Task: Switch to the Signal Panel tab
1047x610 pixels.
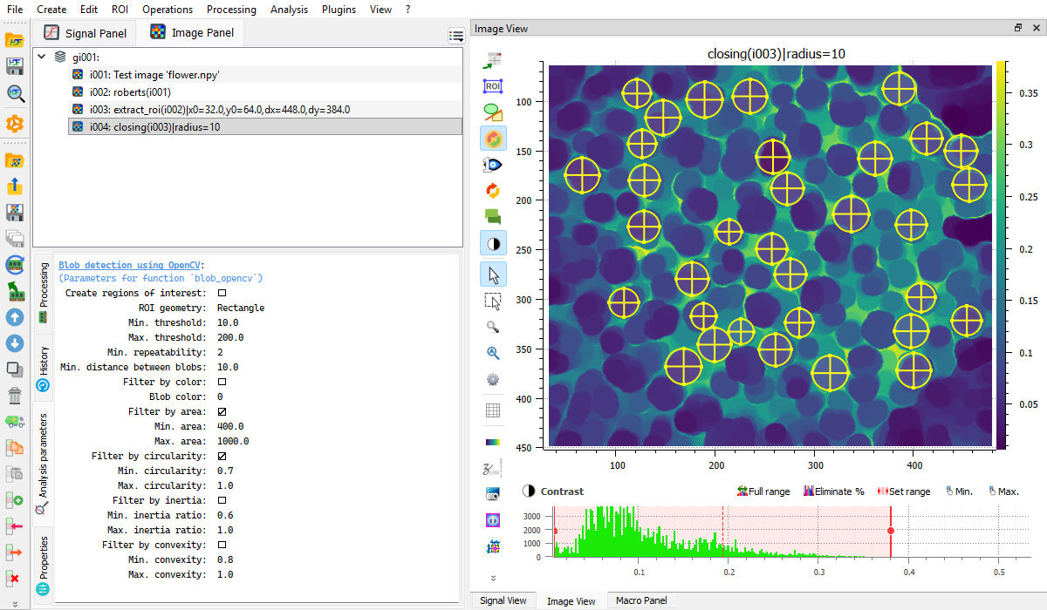Action: pos(86,32)
